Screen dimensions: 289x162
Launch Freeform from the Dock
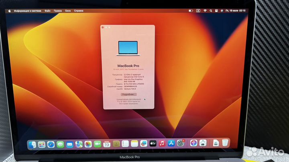coord(144,144)
